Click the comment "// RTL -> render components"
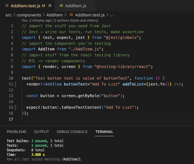 point(53,61)
